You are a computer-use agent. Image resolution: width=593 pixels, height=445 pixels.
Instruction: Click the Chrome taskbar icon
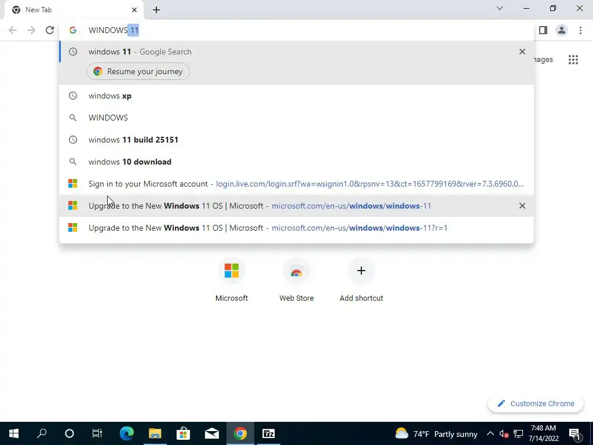tap(240, 433)
